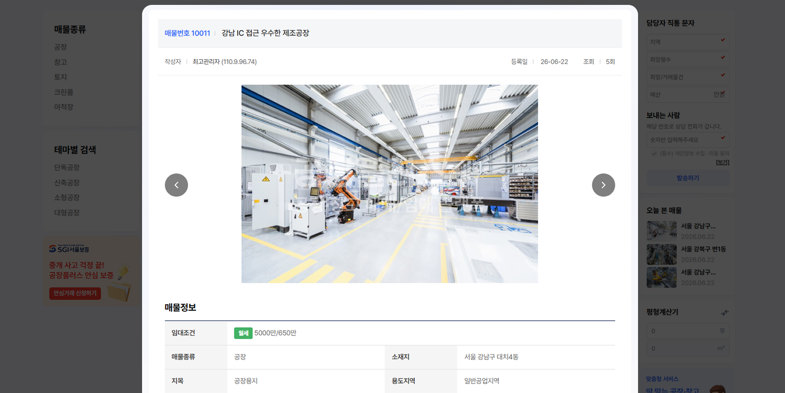Image resolution: width=785 pixels, height=393 pixels.
Task: Select 크린룸 under 매물종류
Action: click(64, 92)
